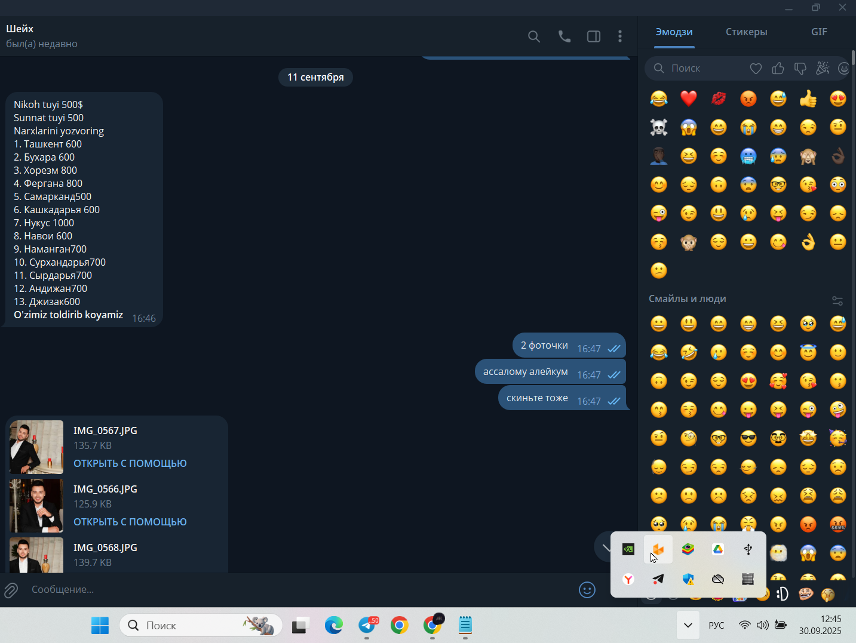Click ОТКРЫТЬ С ПОМОЩЬЮ for IMG_0566.JPG

pos(130,522)
